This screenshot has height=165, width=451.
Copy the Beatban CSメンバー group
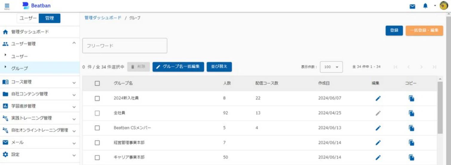tap(412, 128)
